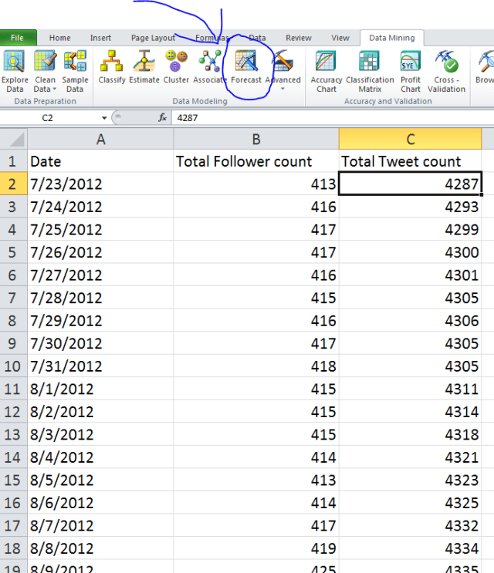494x573 pixels.
Task: Select the tweet count cell 4311
Action: 411,389
